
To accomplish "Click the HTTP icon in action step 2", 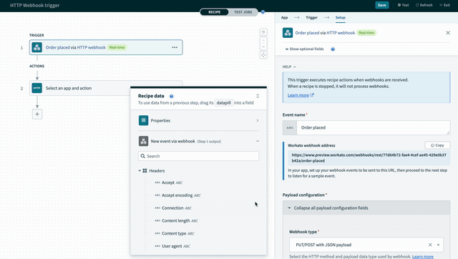I will (x=37, y=88).
